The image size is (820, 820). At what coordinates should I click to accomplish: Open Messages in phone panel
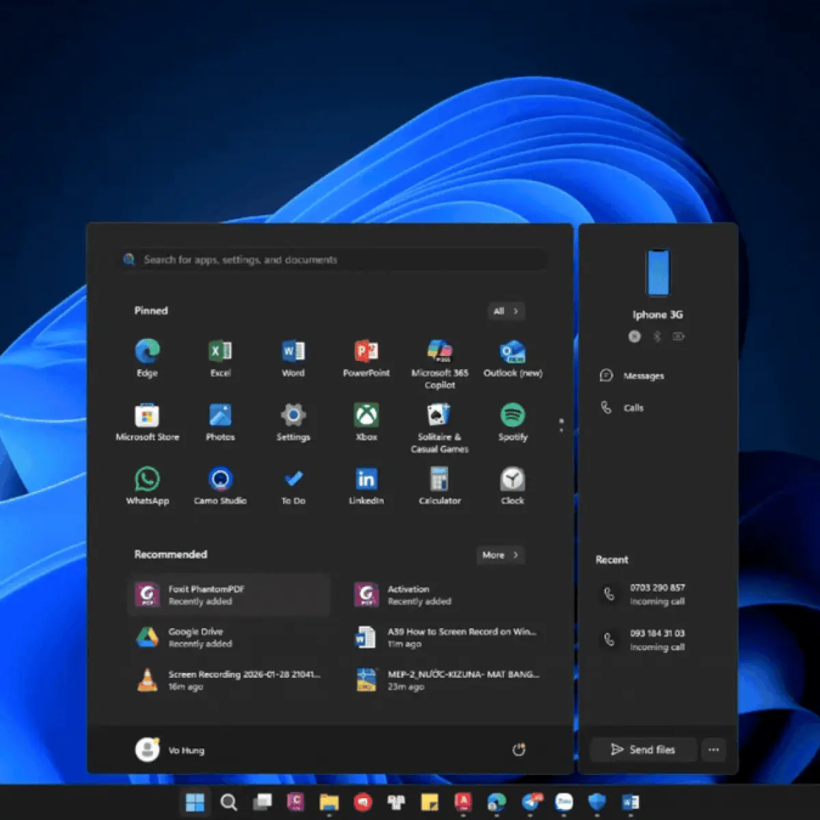pos(632,375)
